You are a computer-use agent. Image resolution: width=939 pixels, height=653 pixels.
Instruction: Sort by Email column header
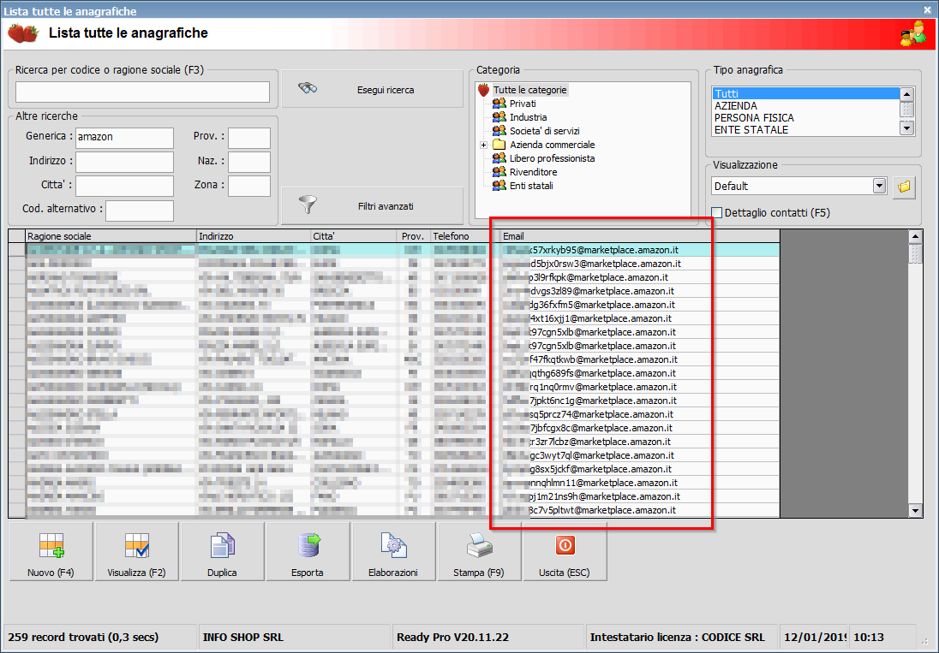point(638,236)
